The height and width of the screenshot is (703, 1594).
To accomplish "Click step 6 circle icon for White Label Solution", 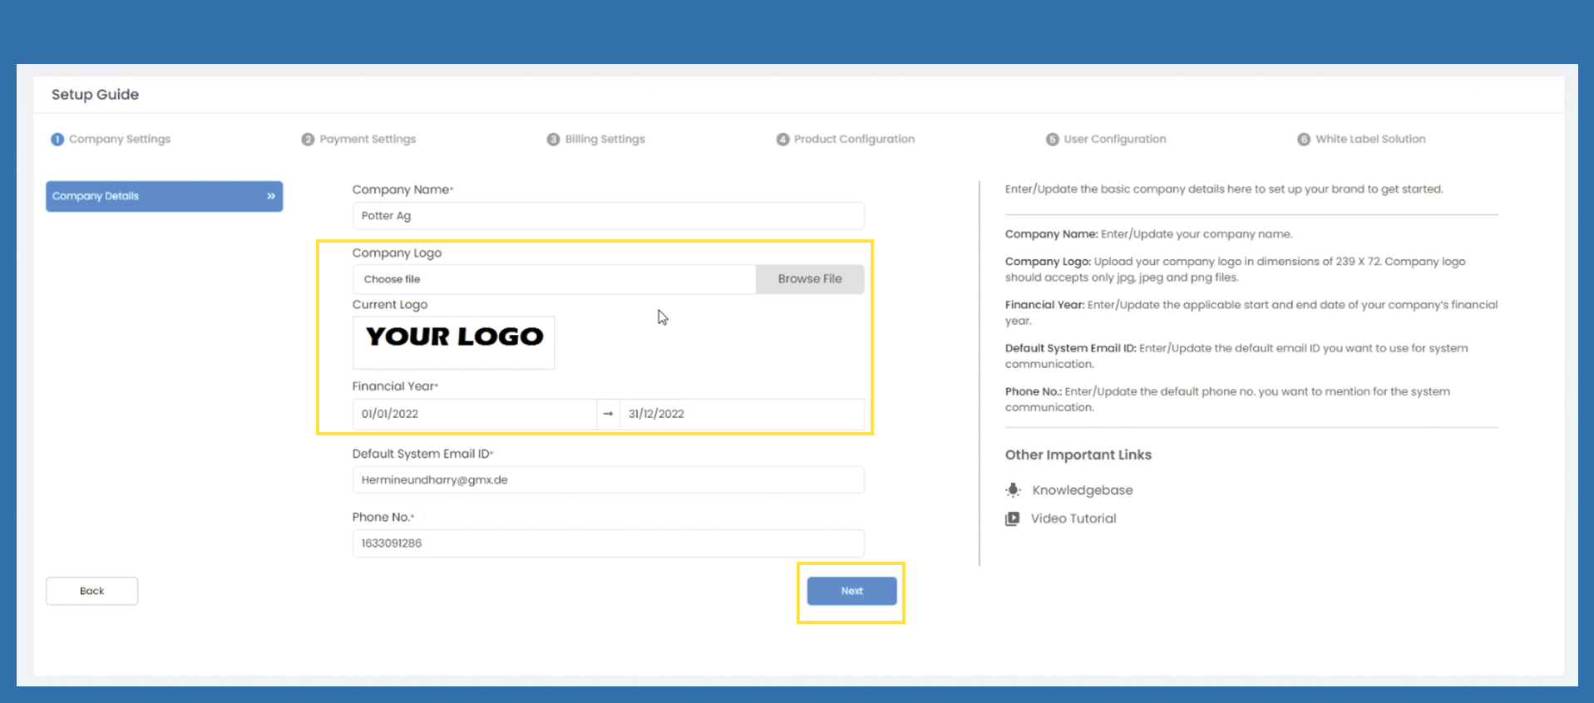I will pos(1304,140).
